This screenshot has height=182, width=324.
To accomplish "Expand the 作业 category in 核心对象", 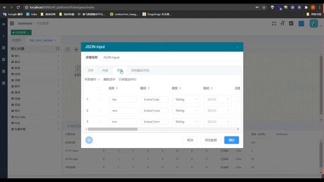I will (x=35, y=123).
